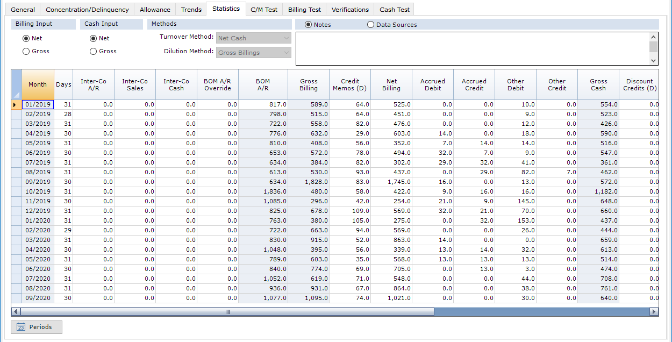The image size is (672, 342).
Task: Click the horizontal scrollbar right arrow
Action: point(654,312)
